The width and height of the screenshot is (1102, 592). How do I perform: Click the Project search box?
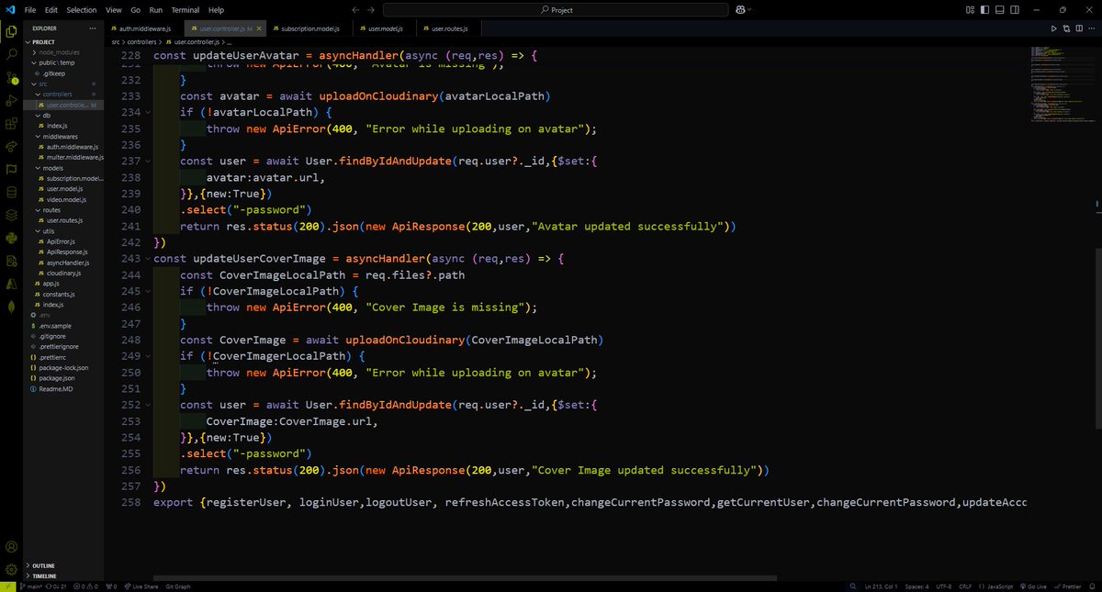tap(554, 9)
